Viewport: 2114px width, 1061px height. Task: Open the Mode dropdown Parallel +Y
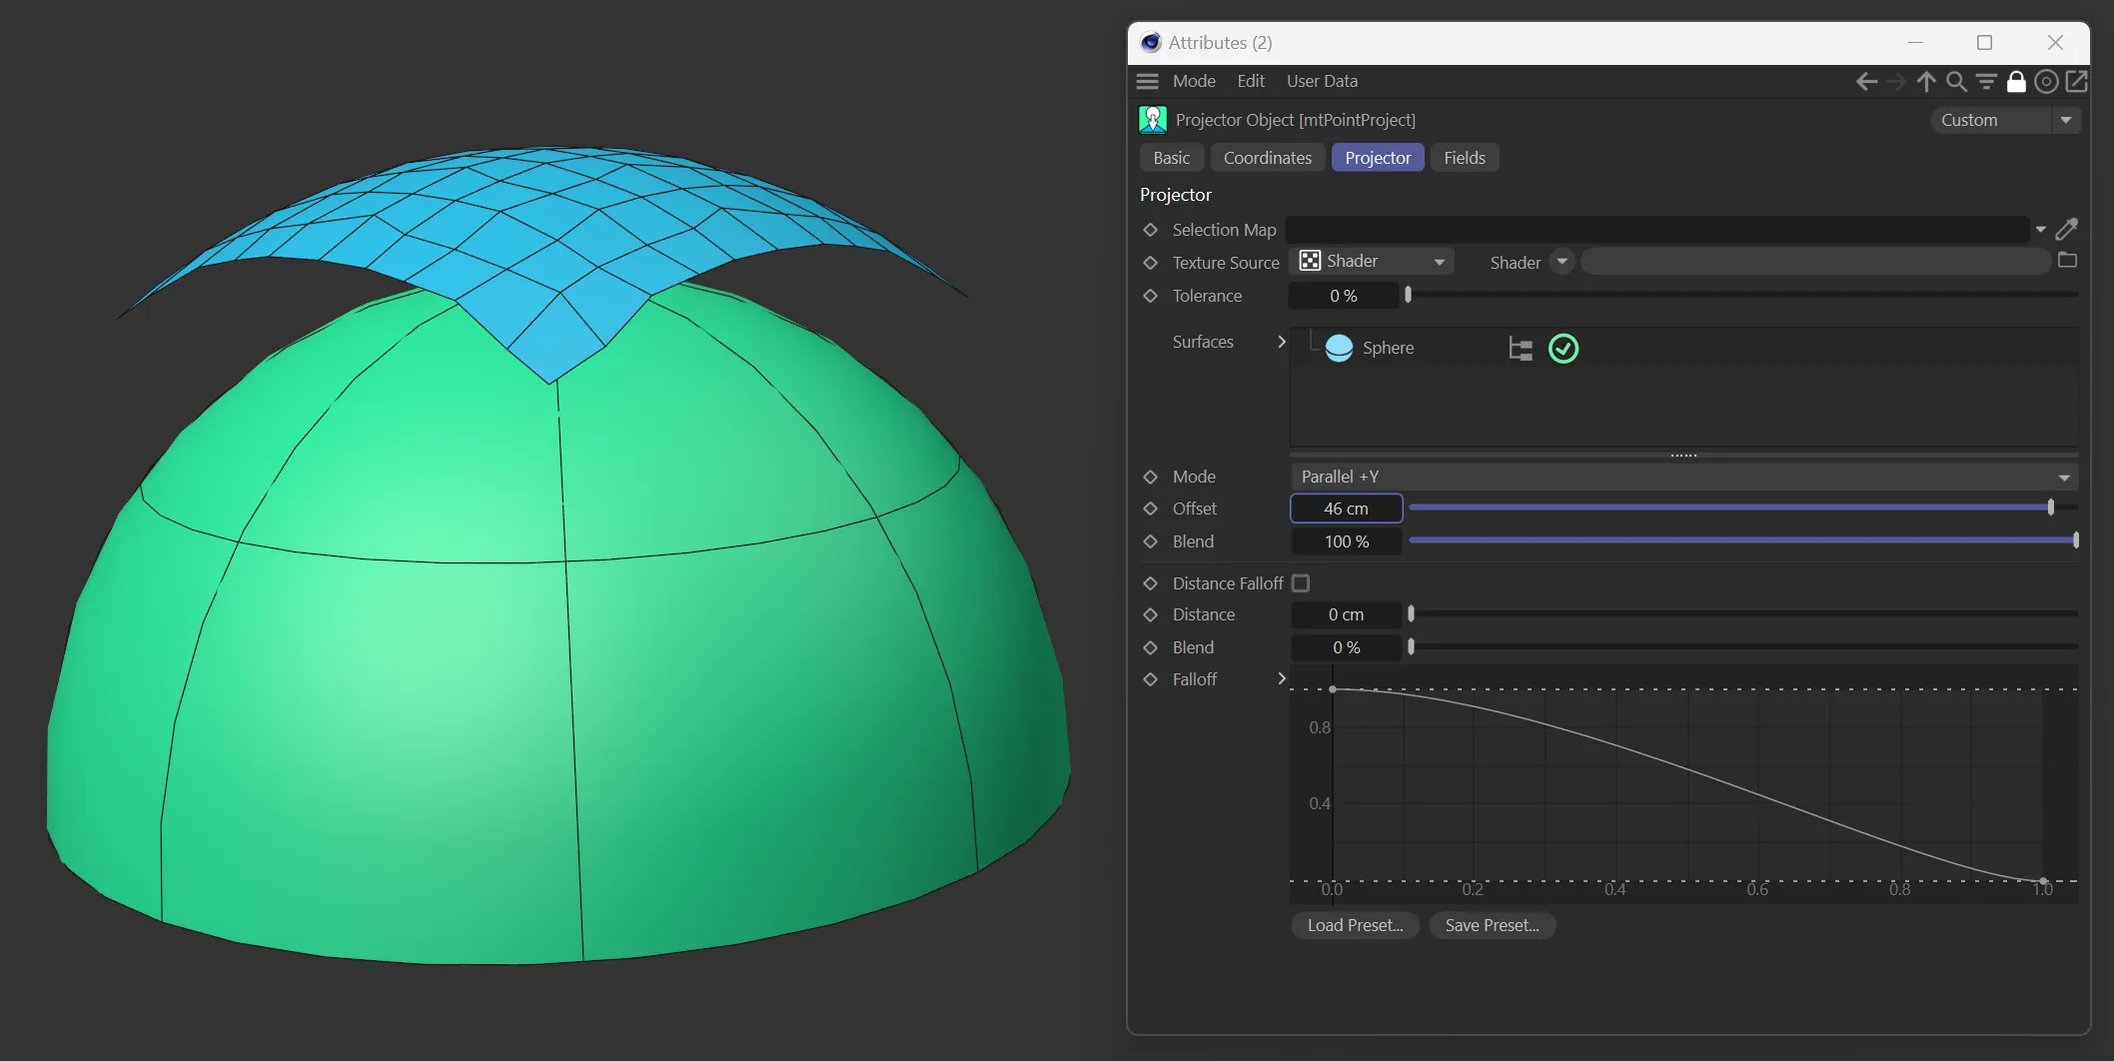[1683, 477]
